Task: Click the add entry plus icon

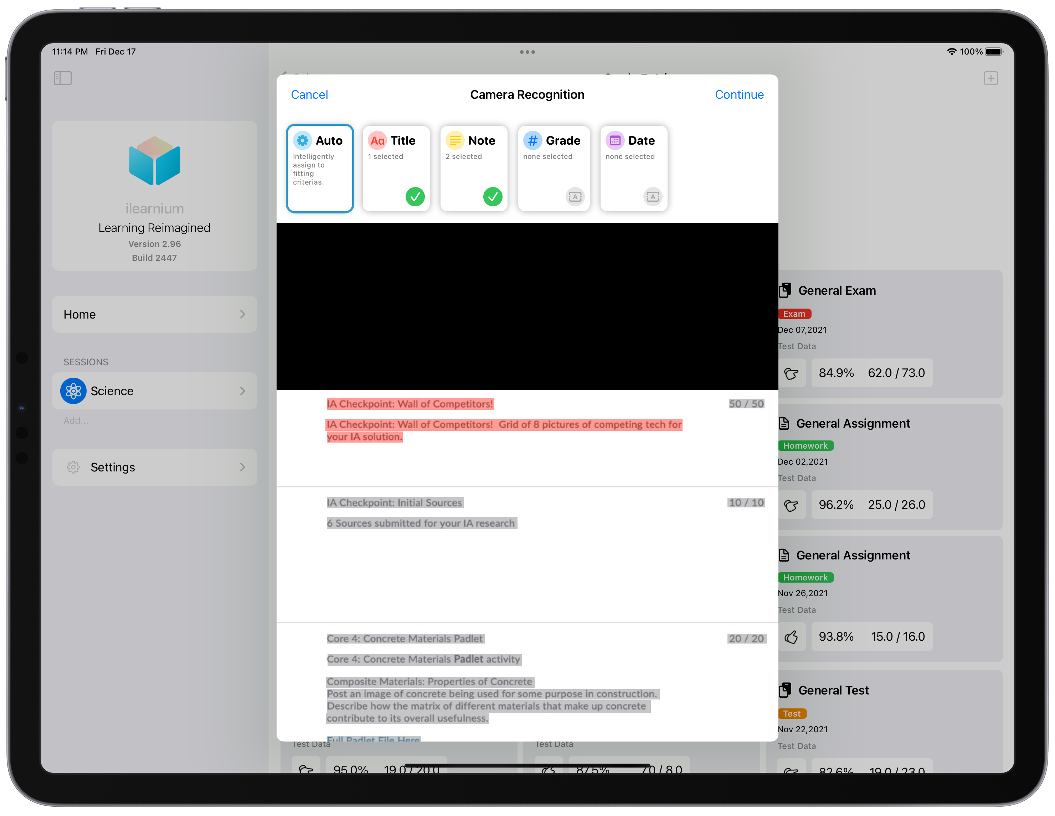Action: 990,78
